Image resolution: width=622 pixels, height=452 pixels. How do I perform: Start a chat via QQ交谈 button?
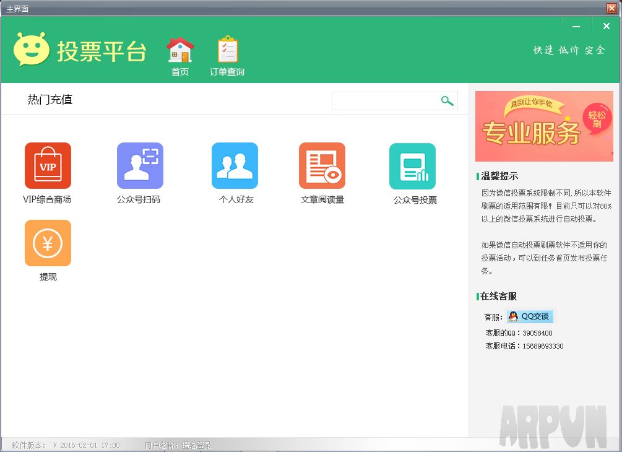coord(535,316)
